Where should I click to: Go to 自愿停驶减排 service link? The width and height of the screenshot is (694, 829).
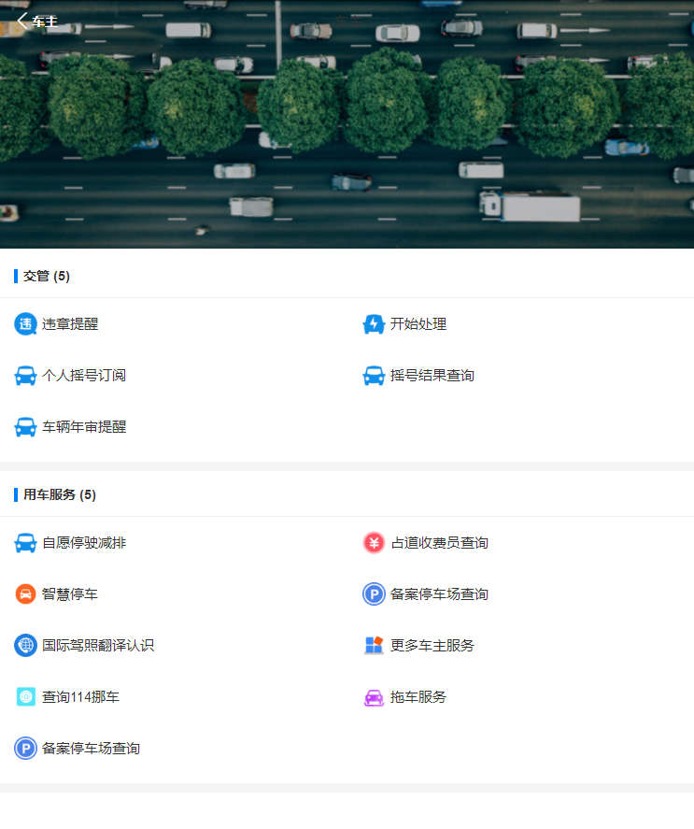(x=84, y=543)
